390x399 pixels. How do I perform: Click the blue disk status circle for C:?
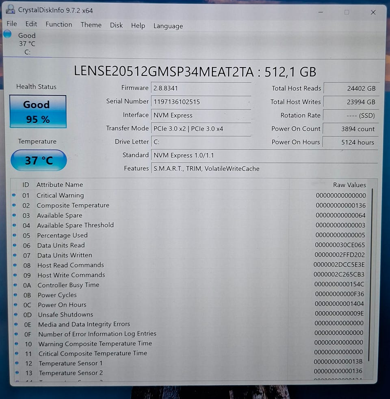coord(7,34)
